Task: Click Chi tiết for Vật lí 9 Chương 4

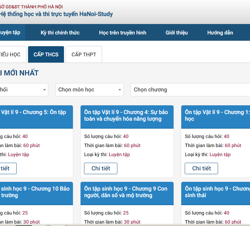Action: click(x=101, y=168)
